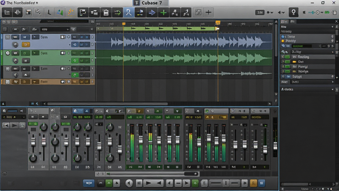Click the arrangement horizontal scrollbar
The image size is (339, 191).
(x=108, y=104)
